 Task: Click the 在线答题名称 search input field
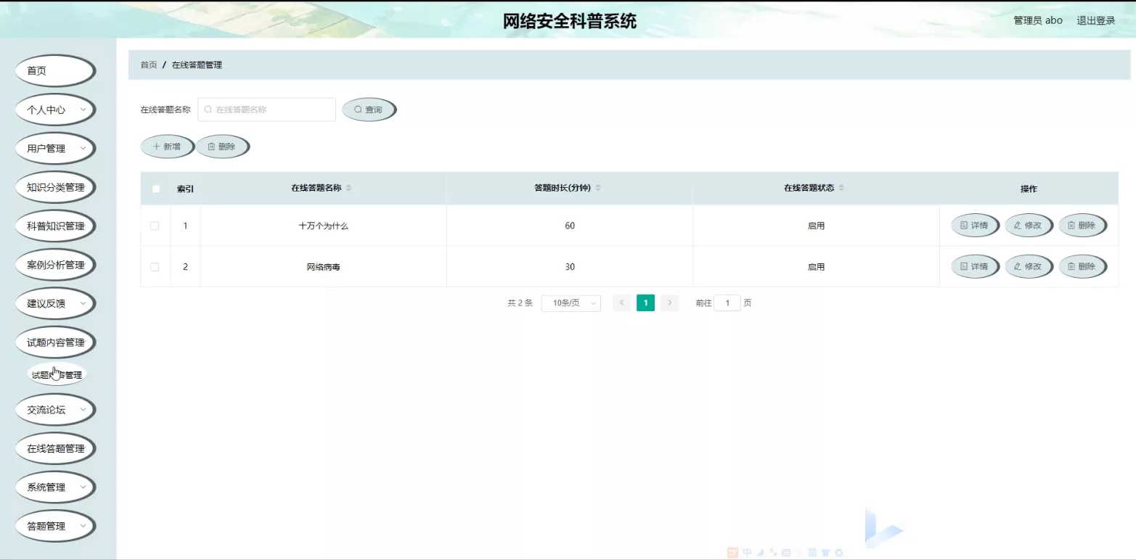pos(266,109)
